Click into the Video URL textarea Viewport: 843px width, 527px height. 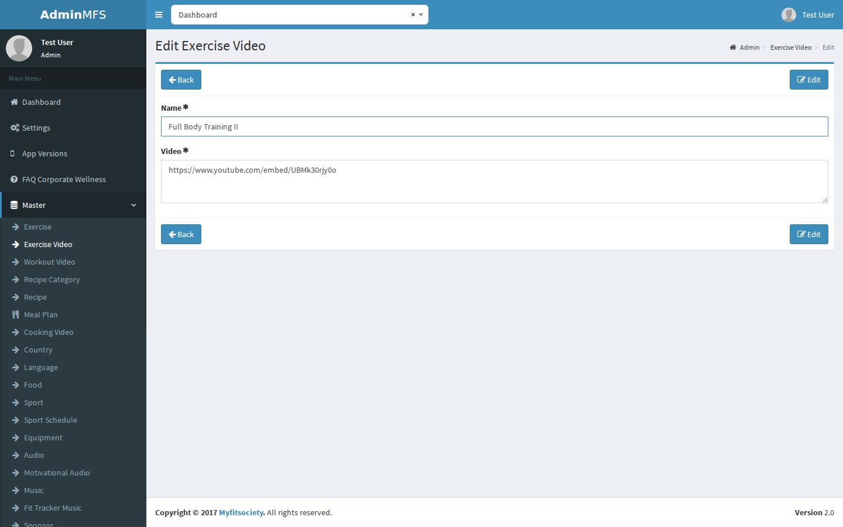coord(495,182)
